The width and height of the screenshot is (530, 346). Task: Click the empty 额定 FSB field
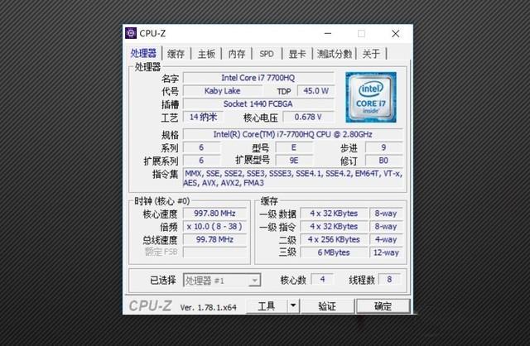pyautogui.click(x=214, y=252)
